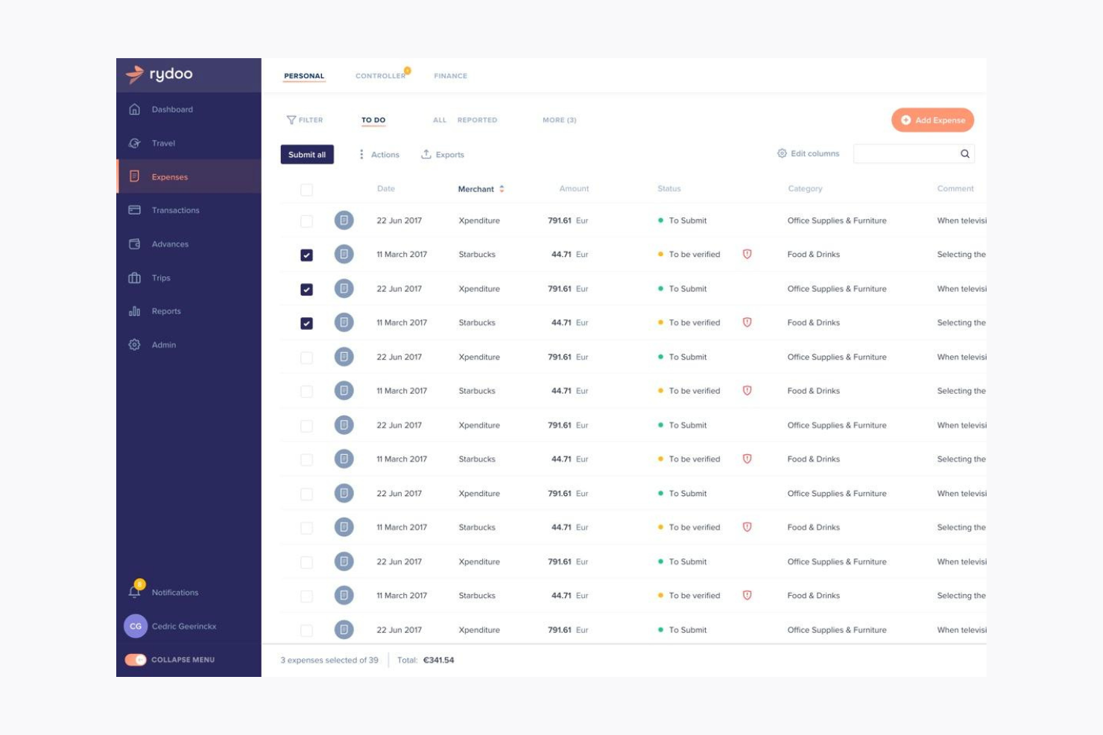
Task: Sort by the Merchant column arrow
Action: (x=502, y=189)
